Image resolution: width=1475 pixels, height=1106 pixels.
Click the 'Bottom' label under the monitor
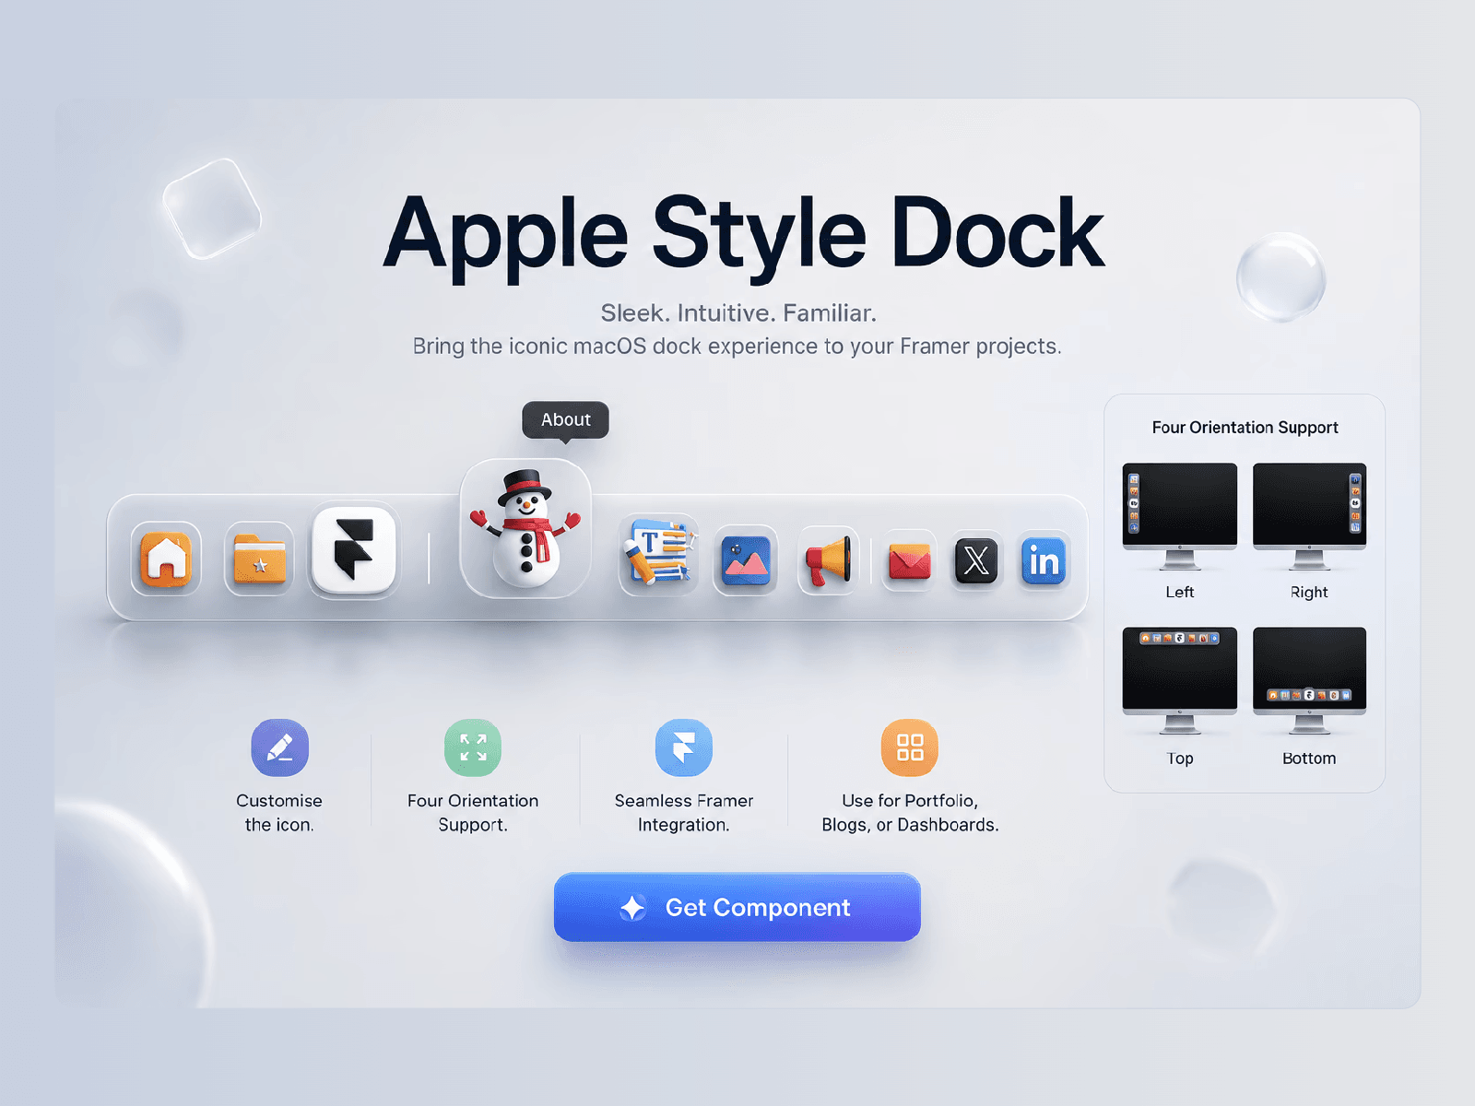(1309, 759)
